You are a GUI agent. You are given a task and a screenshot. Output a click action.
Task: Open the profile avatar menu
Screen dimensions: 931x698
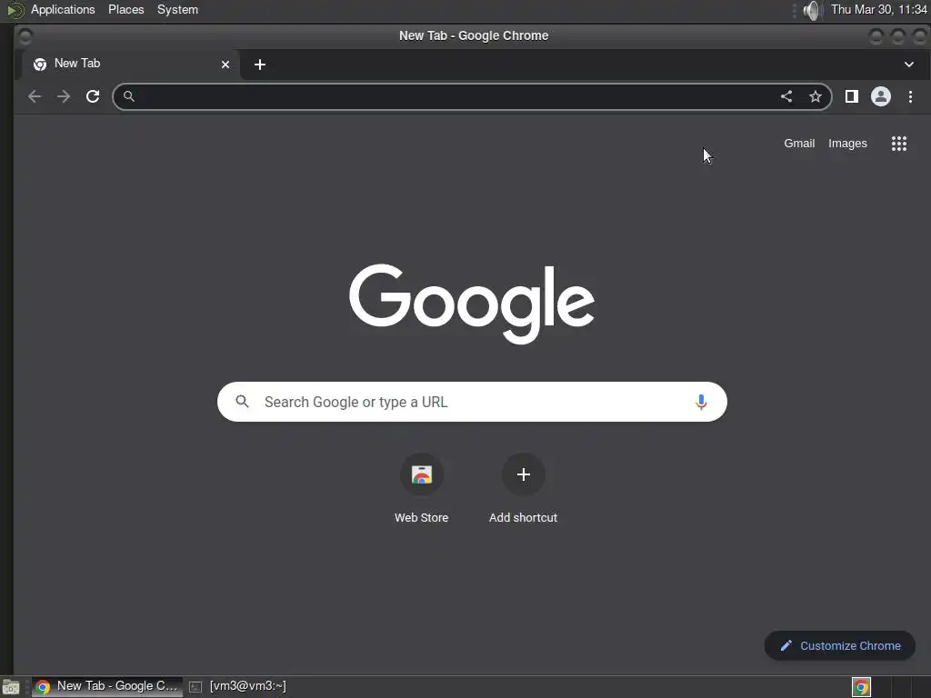tap(880, 96)
